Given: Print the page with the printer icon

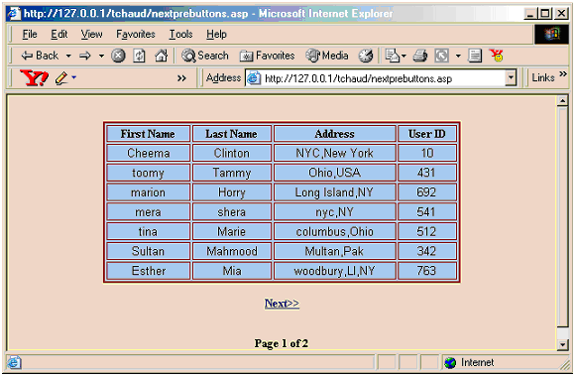Looking at the screenshot, I should coord(420,56).
